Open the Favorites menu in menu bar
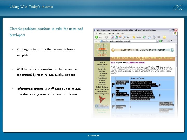The image size is (187, 140). pyautogui.click(x=111, y=33)
